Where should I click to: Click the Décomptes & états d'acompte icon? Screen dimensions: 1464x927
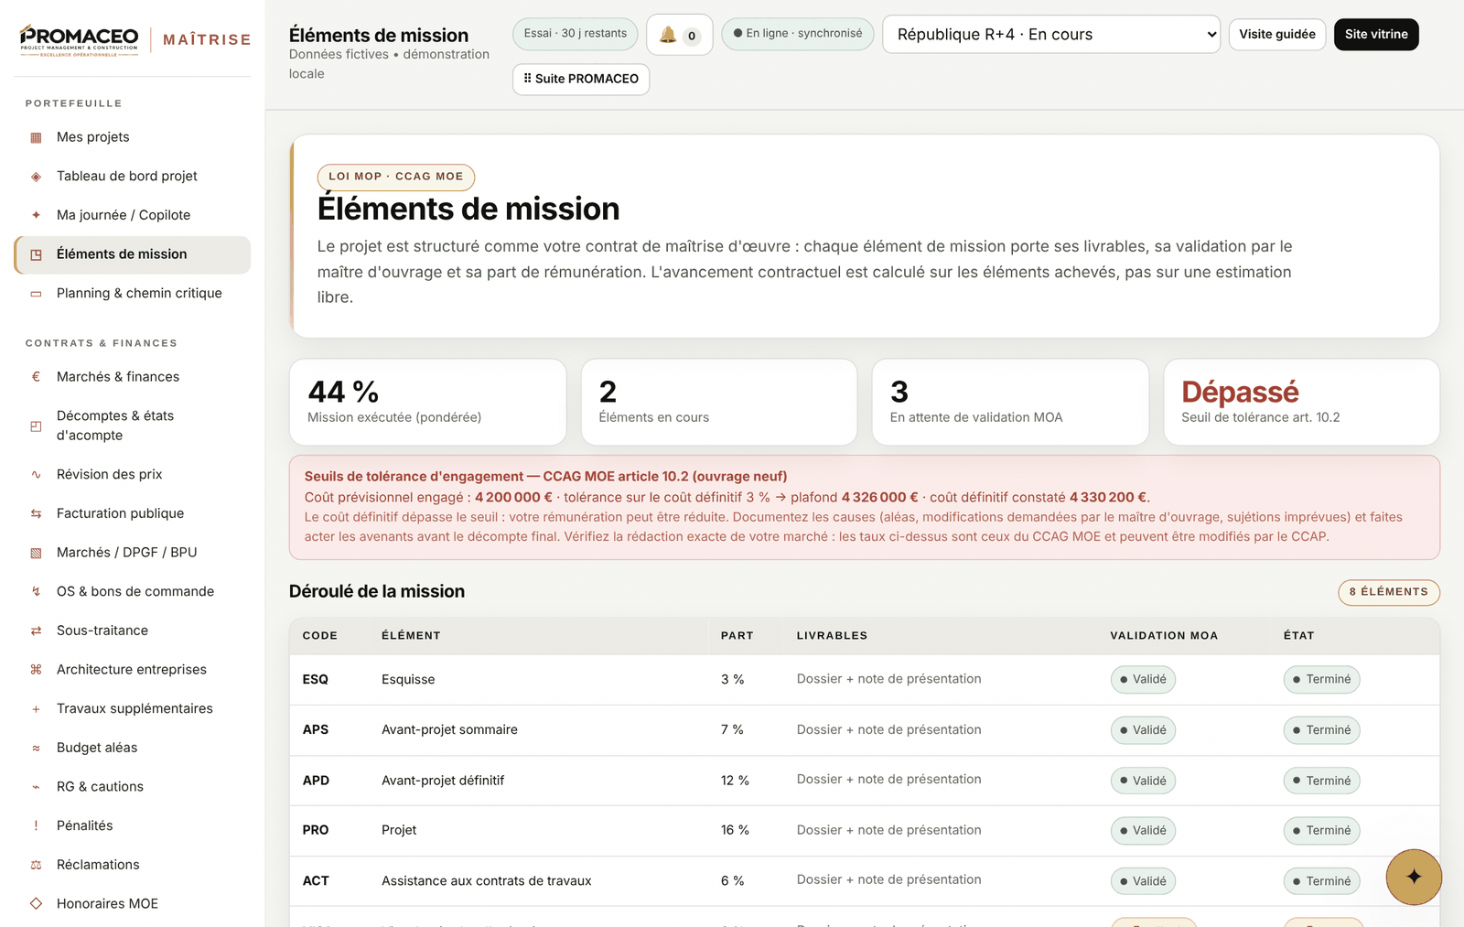(x=37, y=426)
